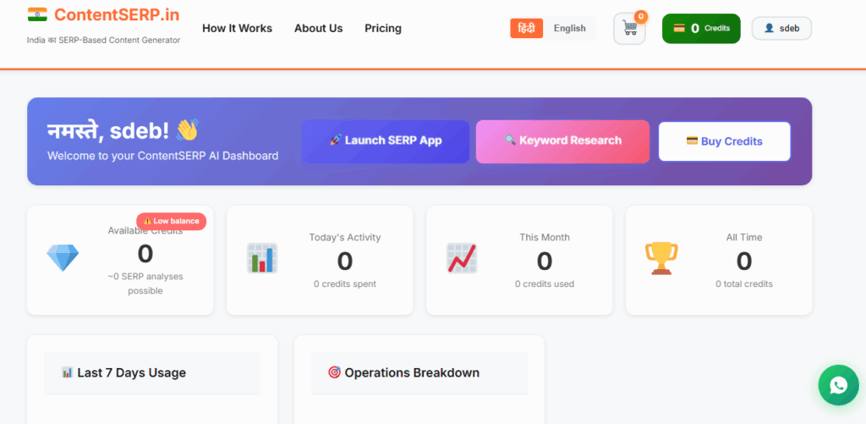Click the Today's Activity label

345,237
